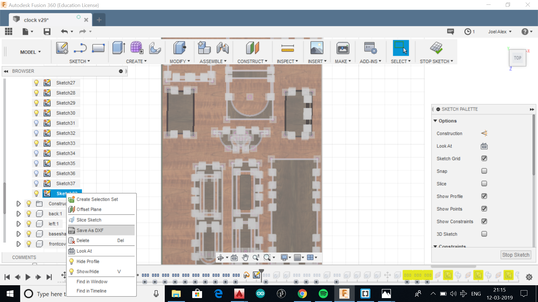
Task: Click the Look At icon in the Sketch Palette
Action: click(484, 146)
